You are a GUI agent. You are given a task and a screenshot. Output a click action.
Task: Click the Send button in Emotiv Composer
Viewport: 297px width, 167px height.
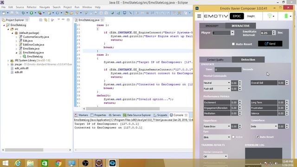point(270,44)
